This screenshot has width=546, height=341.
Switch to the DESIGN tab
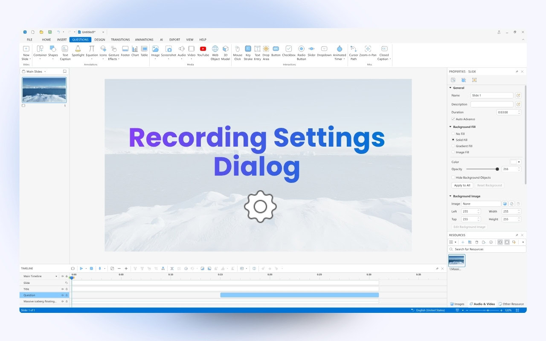coord(100,40)
